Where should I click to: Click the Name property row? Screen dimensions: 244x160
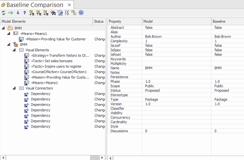point(176,68)
